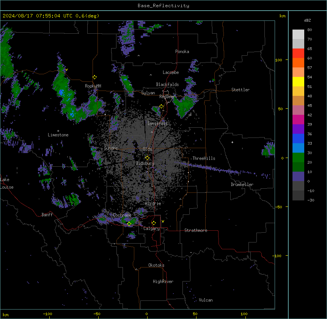The width and height of the screenshot is (327, 319).
Task: Select the ThreeHills label
Action: pos(204,158)
